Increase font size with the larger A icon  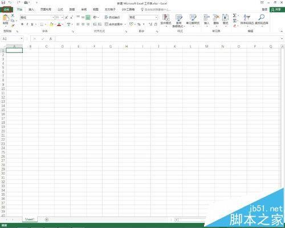click(x=66, y=18)
